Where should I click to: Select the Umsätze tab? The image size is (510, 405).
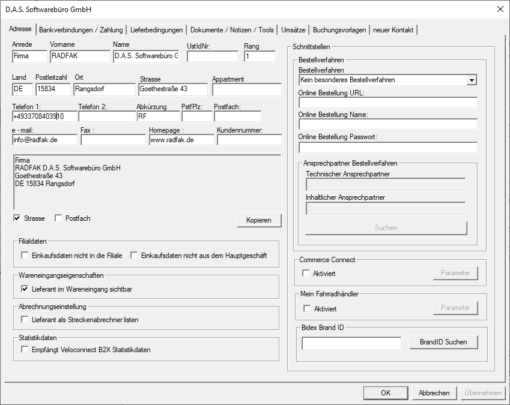pyautogui.click(x=293, y=30)
